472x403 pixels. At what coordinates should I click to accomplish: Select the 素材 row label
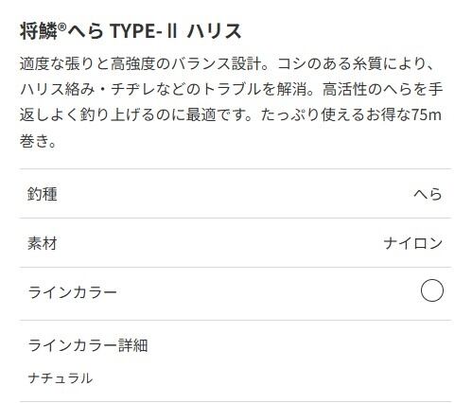(43, 243)
